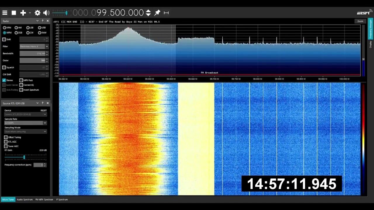Step the Order value with its spinner
Viewport: 374px width, 210px height.
click(47, 60)
